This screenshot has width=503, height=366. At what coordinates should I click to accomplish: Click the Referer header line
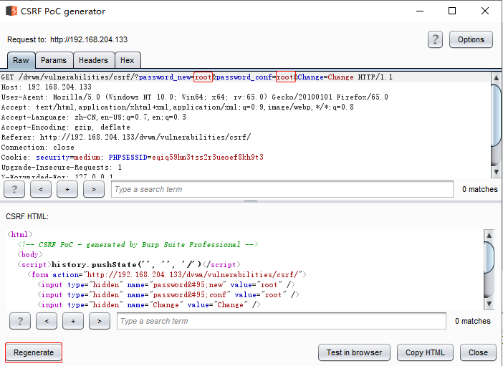click(x=126, y=138)
